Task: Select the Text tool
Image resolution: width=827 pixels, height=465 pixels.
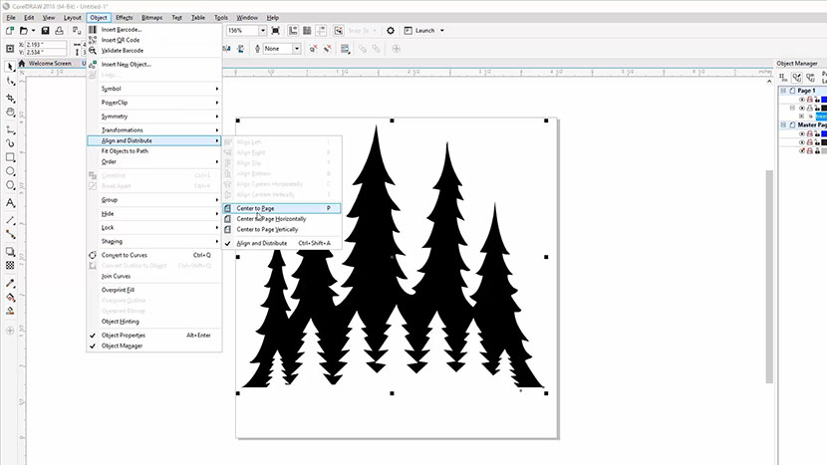Action: (10, 203)
